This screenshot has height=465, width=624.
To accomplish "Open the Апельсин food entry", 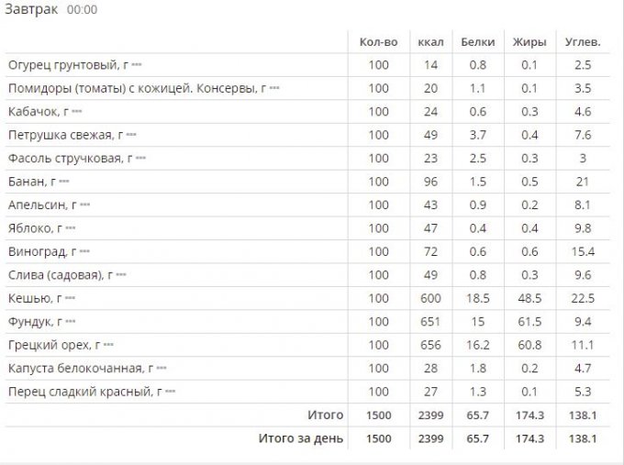I will [x=35, y=205].
